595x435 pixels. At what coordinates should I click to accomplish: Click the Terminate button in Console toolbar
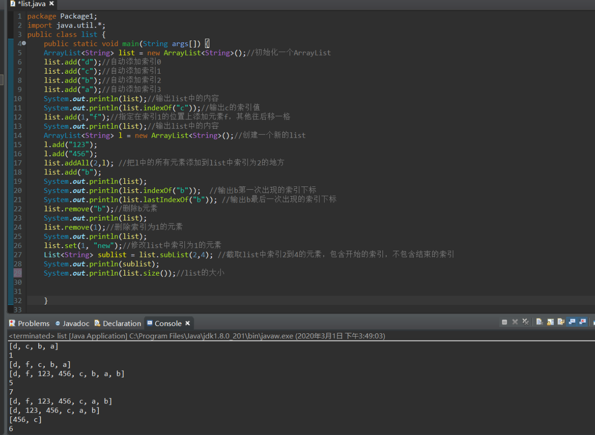(504, 322)
